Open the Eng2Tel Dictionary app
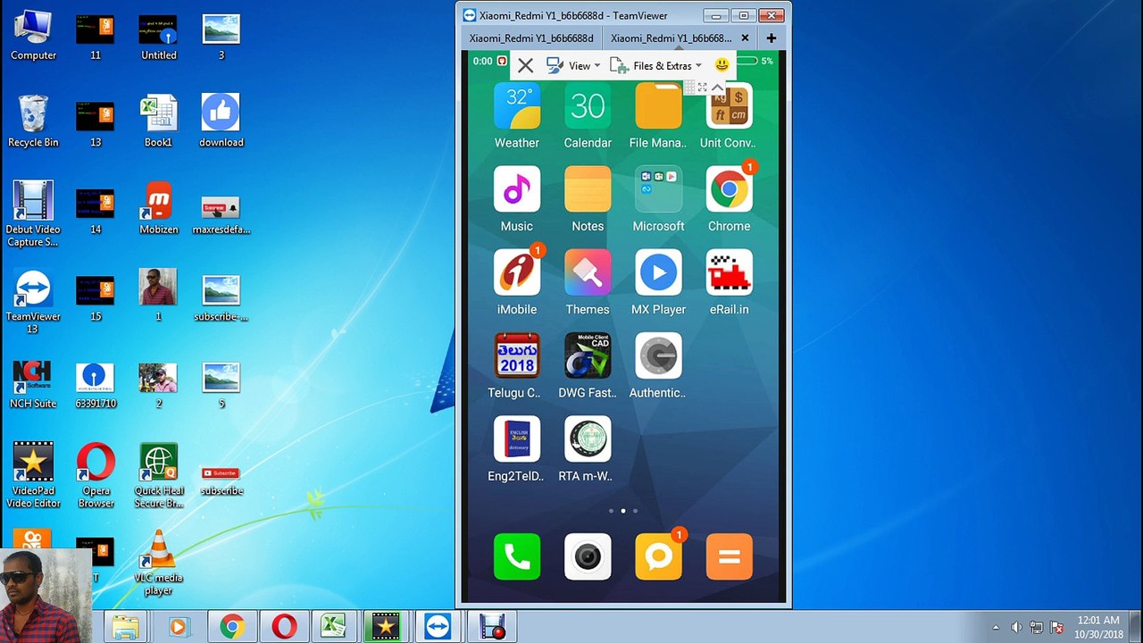The image size is (1143, 643). coord(516,438)
